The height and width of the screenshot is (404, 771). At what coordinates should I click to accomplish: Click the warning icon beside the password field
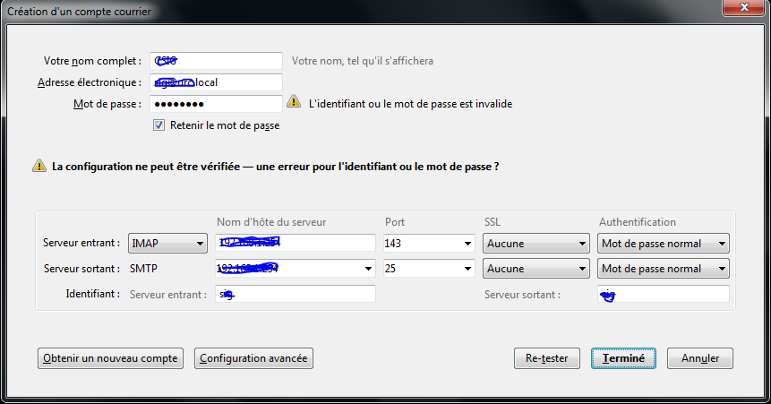click(294, 101)
